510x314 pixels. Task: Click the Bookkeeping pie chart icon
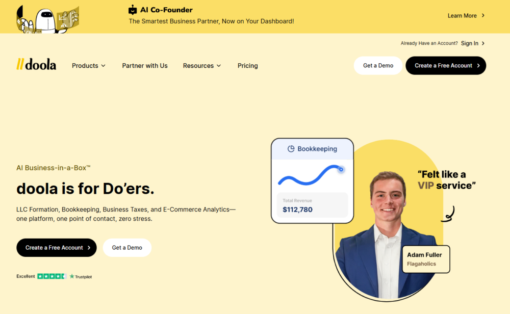click(291, 149)
